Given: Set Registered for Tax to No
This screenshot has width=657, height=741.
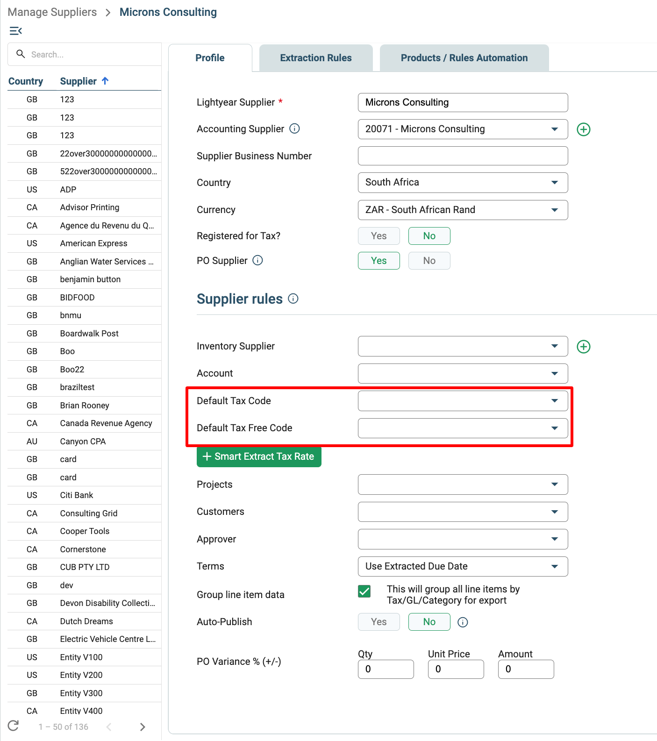Looking at the screenshot, I should pyautogui.click(x=429, y=236).
